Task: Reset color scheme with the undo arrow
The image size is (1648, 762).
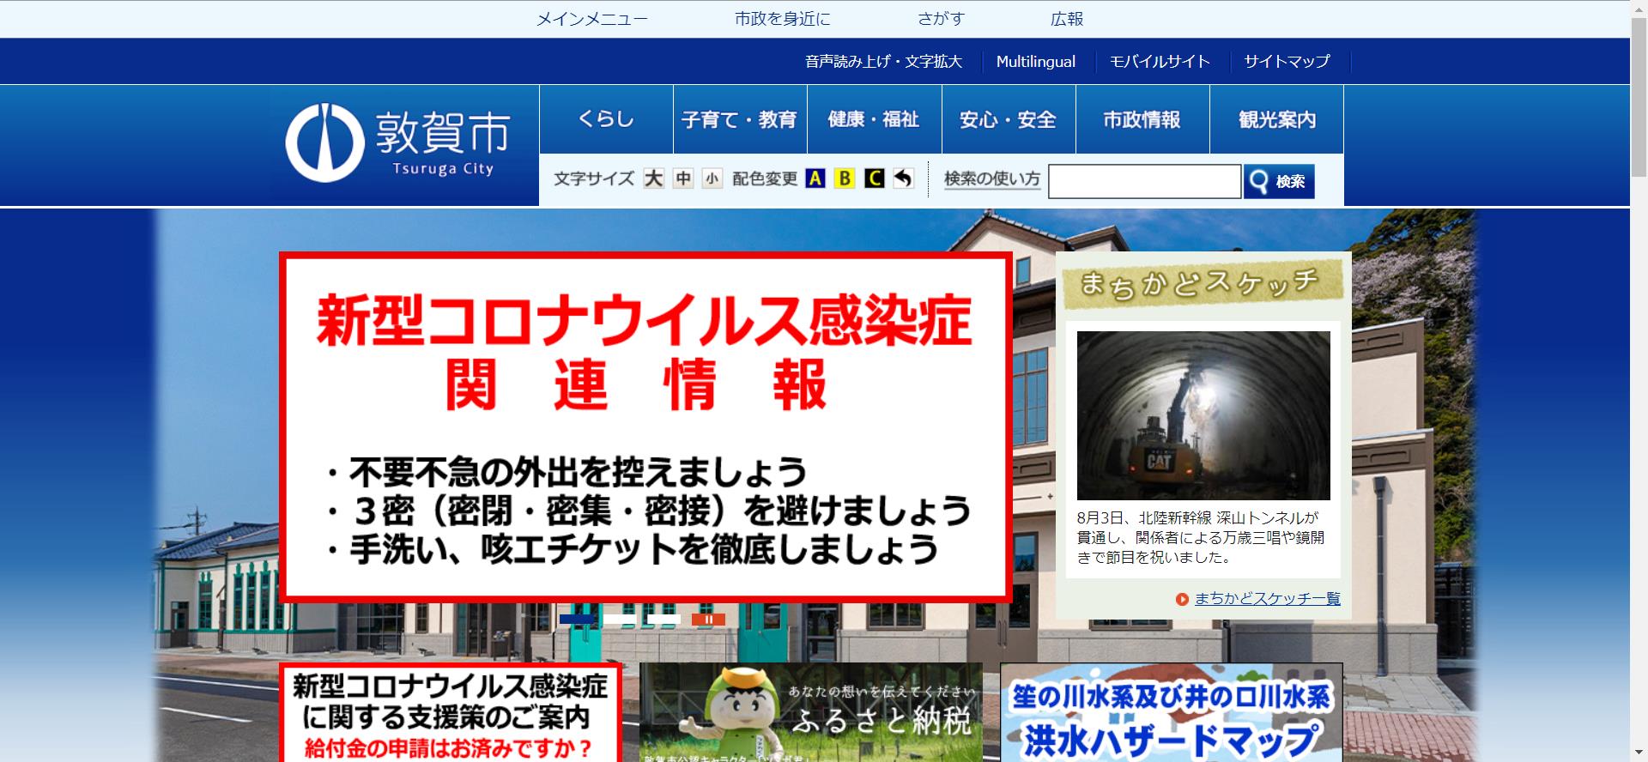Action: 903,178
